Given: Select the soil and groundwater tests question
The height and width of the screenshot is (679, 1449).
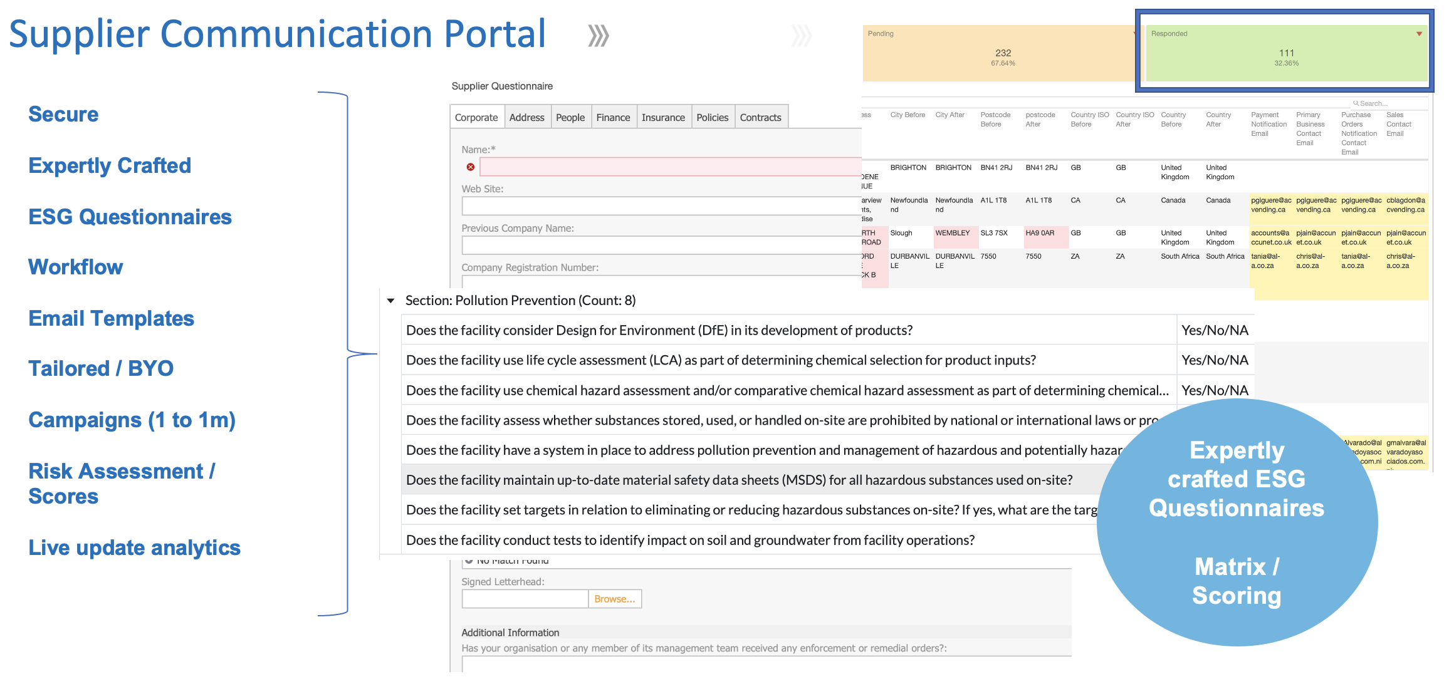Looking at the screenshot, I should point(751,540).
